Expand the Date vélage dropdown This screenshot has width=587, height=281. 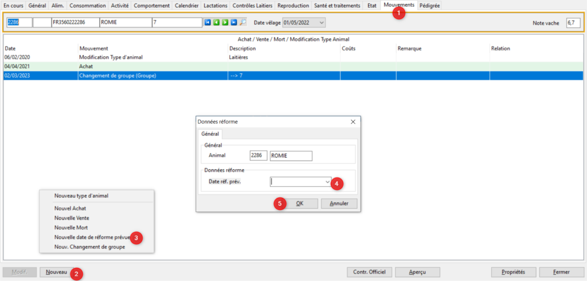click(x=321, y=23)
